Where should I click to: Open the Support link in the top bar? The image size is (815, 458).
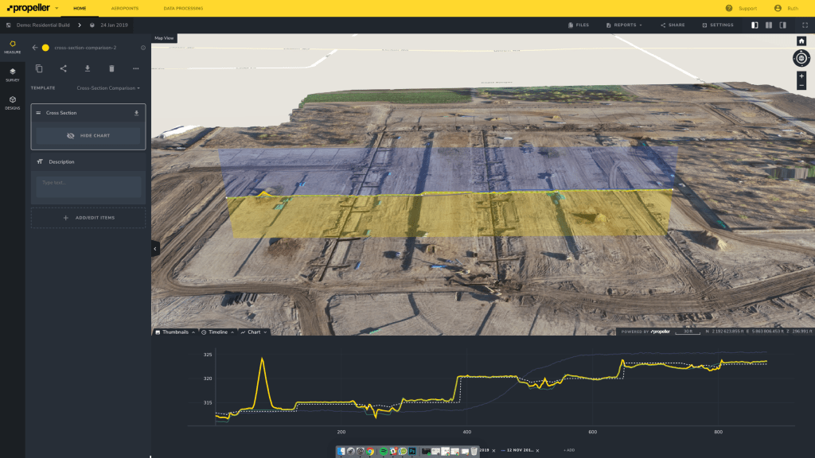pyautogui.click(x=747, y=8)
